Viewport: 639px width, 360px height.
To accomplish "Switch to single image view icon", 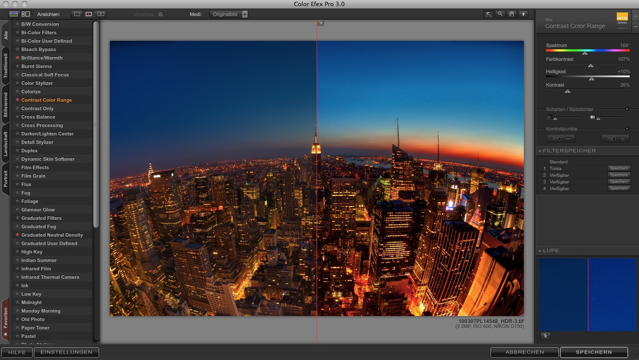I will [x=76, y=14].
